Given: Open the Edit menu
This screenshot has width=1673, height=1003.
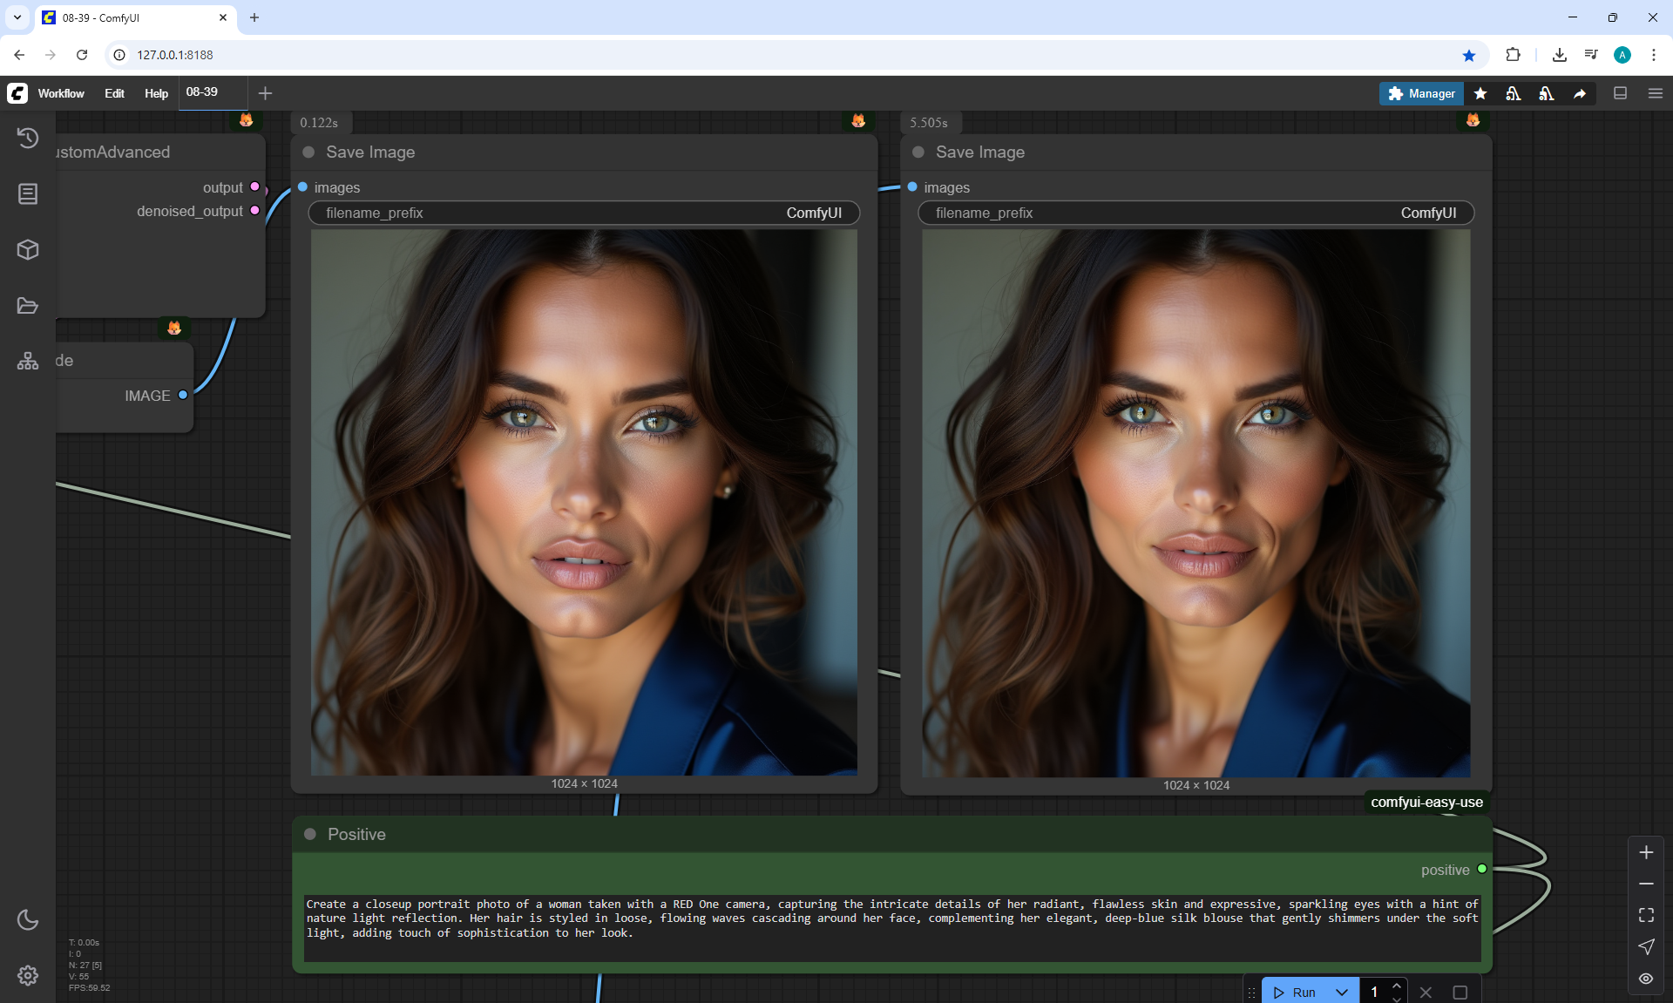Looking at the screenshot, I should point(114,93).
